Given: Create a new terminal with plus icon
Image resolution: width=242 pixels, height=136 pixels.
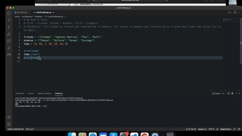Looking at the screenshot, I should [x=223, y=93].
